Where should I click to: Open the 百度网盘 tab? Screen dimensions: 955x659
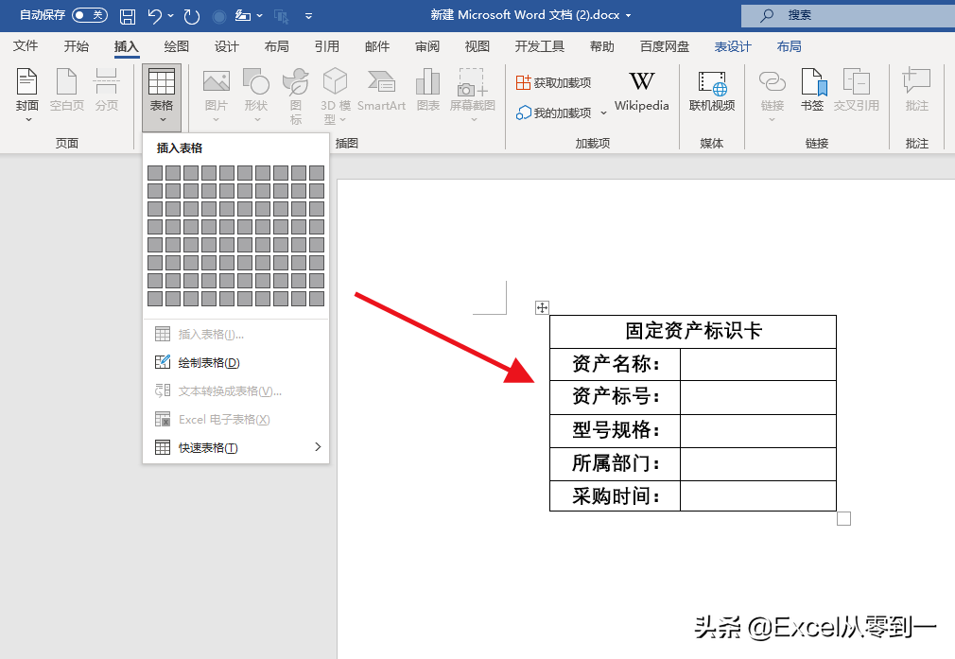click(x=665, y=46)
